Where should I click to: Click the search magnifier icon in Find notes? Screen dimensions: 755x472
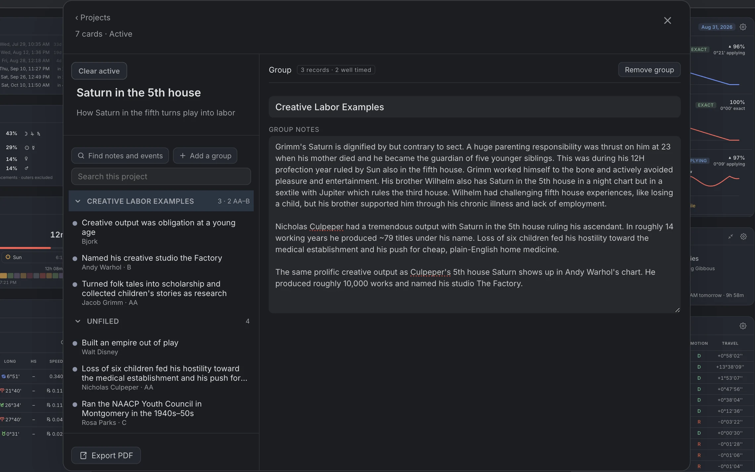click(x=81, y=156)
